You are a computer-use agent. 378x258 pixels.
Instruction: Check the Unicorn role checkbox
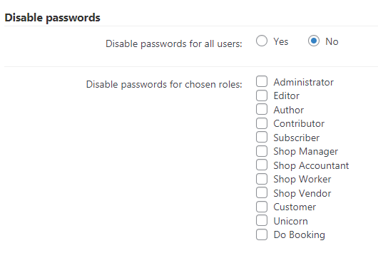[x=262, y=220]
